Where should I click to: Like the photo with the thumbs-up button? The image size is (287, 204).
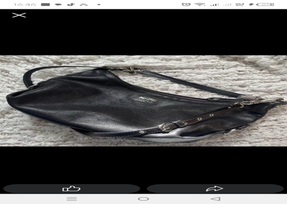click(72, 189)
